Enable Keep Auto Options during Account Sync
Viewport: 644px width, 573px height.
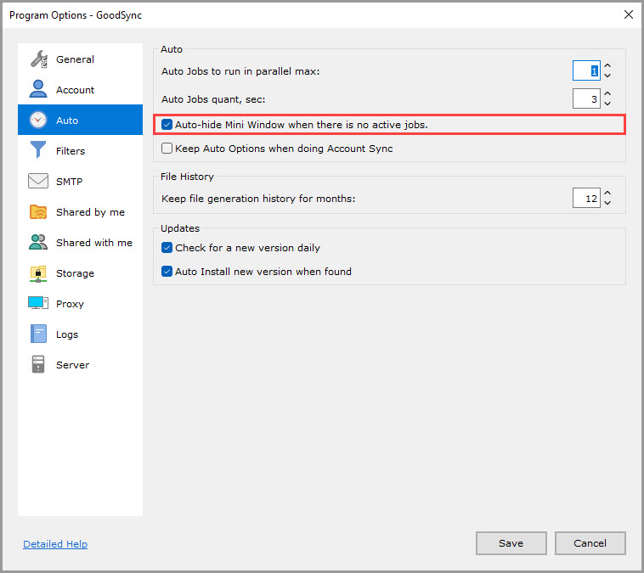click(167, 149)
